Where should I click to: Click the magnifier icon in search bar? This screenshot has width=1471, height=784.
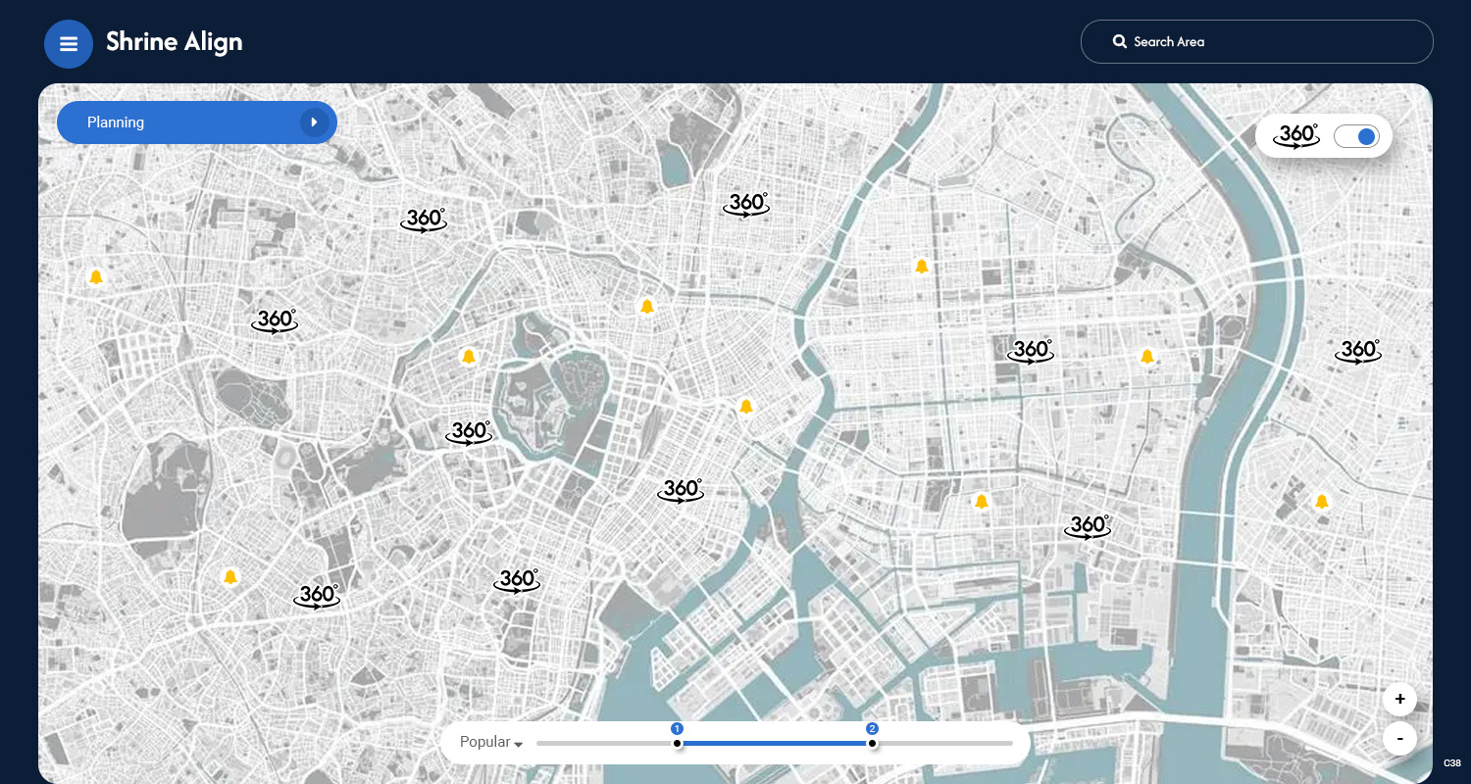1119,42
